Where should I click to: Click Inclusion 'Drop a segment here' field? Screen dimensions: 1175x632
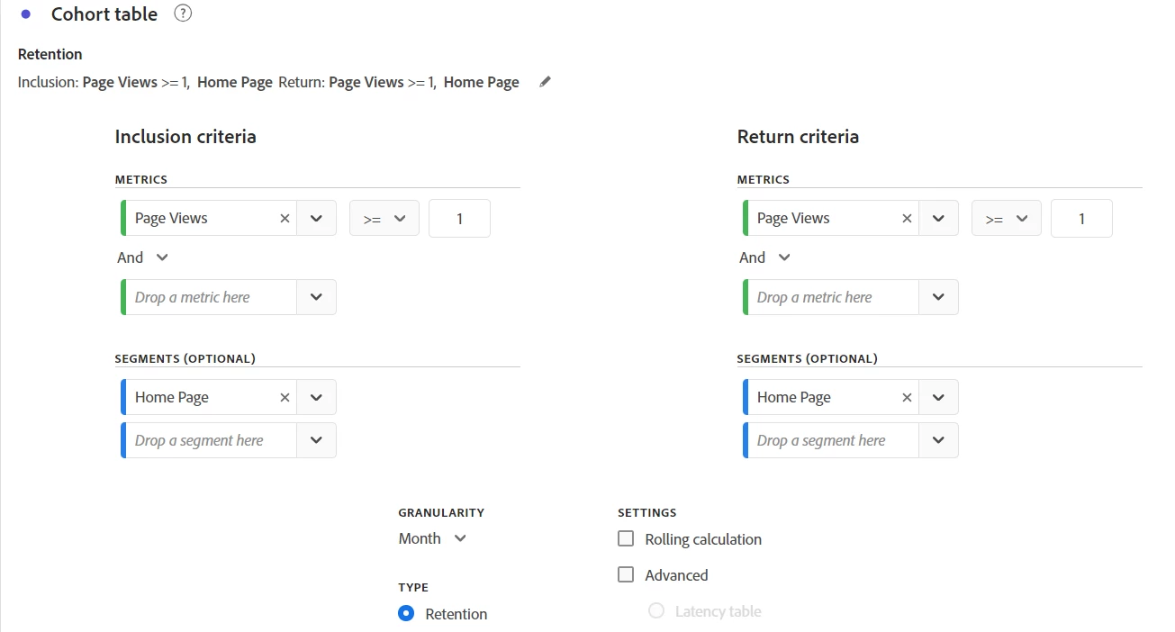coord(210,440)
